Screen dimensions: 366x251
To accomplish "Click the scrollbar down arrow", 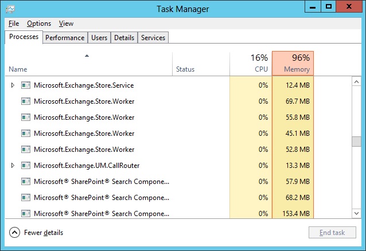I will click(x=356, y=213).
